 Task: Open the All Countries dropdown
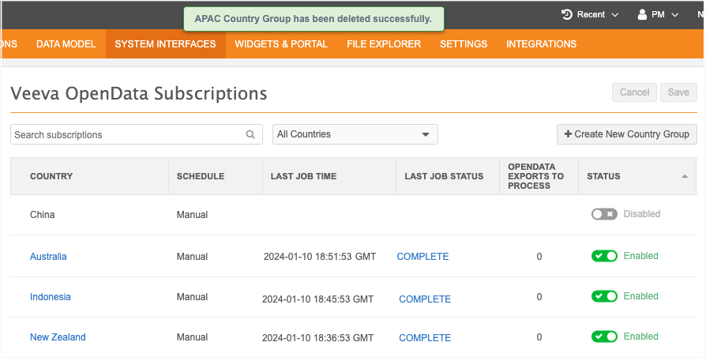coord(355,134)
